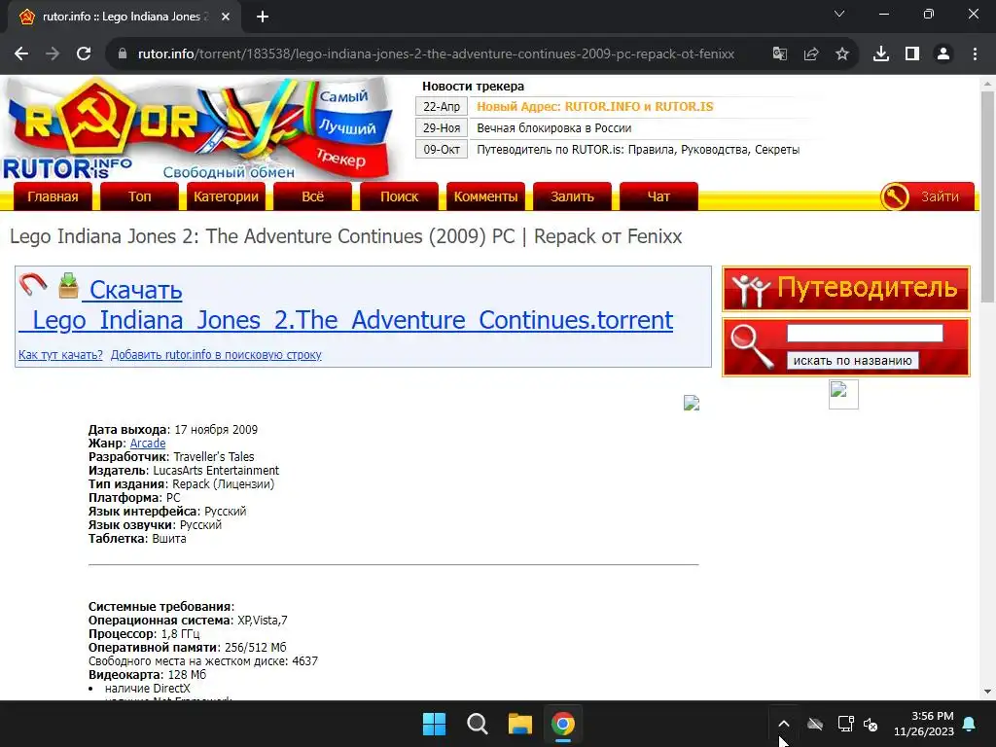Image resolution: width=996 pixels, height=747 pixels.
Task: Click the text 17 ноября 2009
Action: point(216,430)
